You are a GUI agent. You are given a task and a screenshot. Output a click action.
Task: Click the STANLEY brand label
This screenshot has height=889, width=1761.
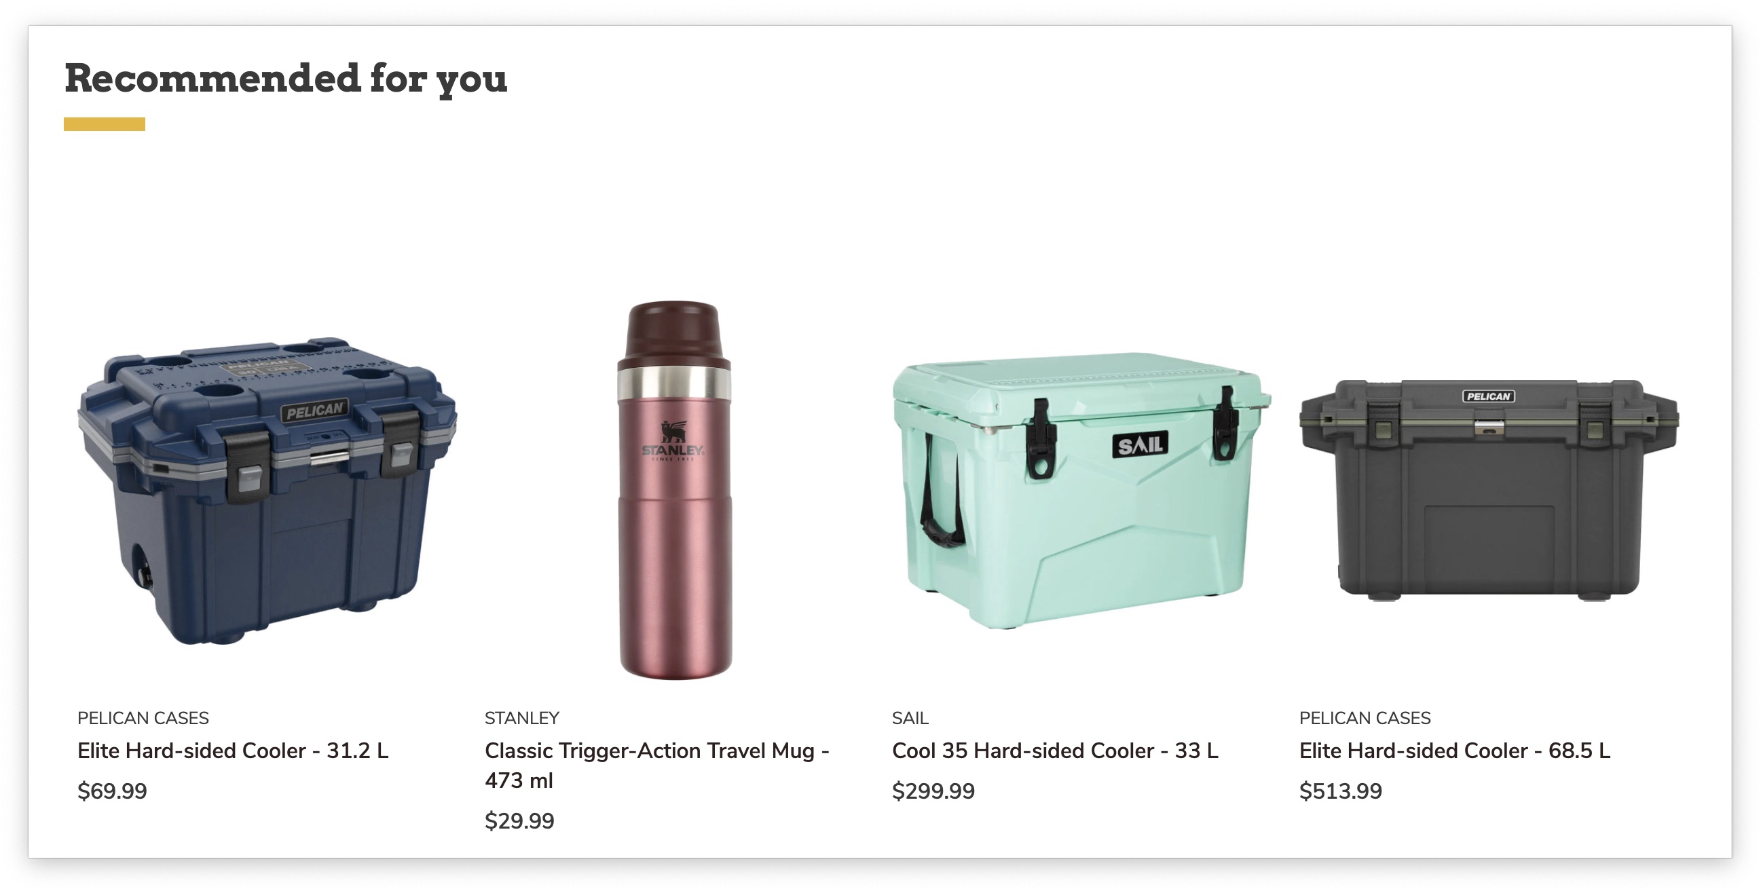521,717
